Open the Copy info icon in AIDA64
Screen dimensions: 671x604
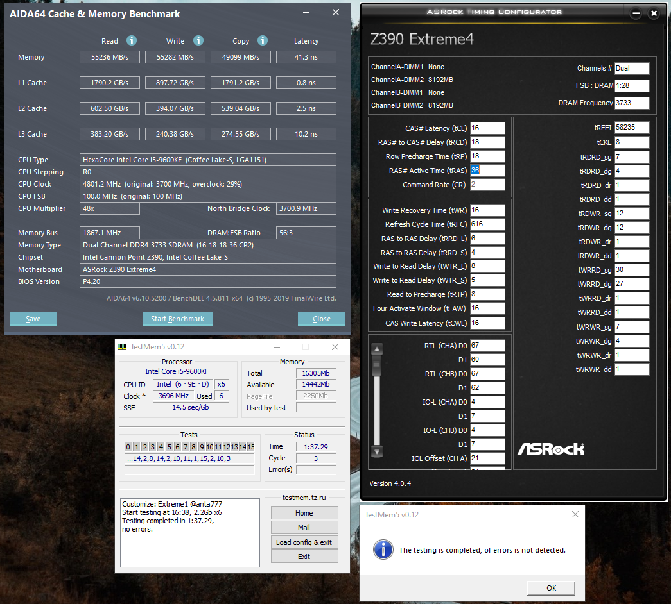pyautogui.click(x=263, y=40)
